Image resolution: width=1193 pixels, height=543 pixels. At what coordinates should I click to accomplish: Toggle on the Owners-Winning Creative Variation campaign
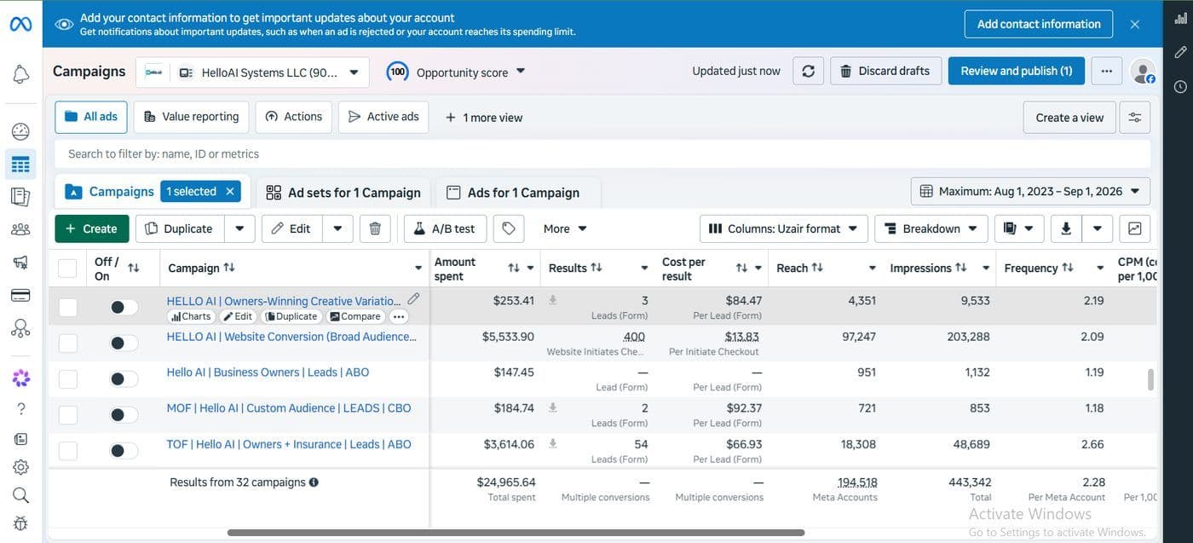point(124,307)
